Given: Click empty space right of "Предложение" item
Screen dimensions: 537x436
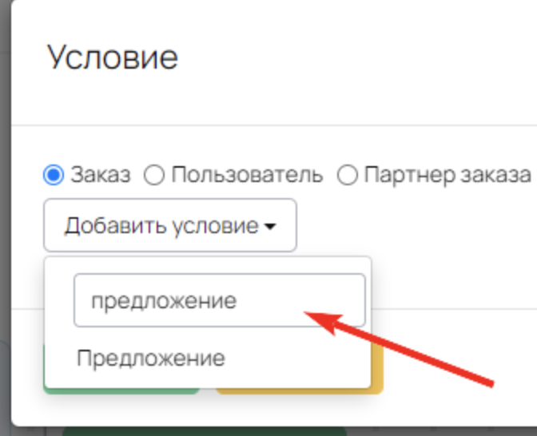Looking at the screenshot, I should click(x=304, y=358).
